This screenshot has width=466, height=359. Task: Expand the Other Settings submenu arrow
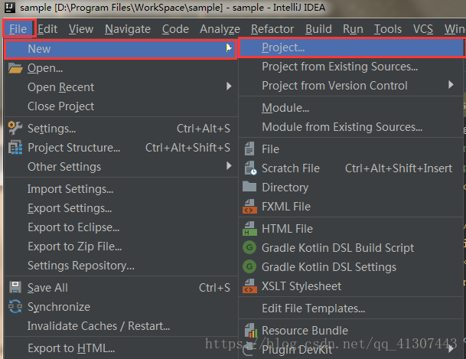pos(229,165)
